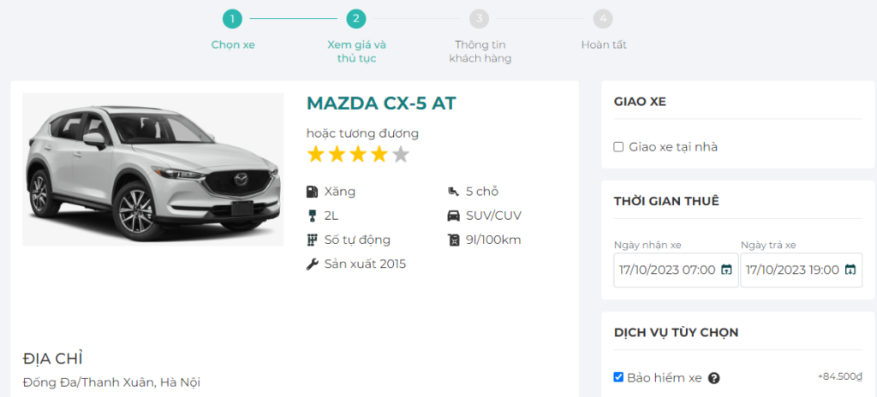Click the pickup date field 17/10/2023 07:00

coord(666,270)
